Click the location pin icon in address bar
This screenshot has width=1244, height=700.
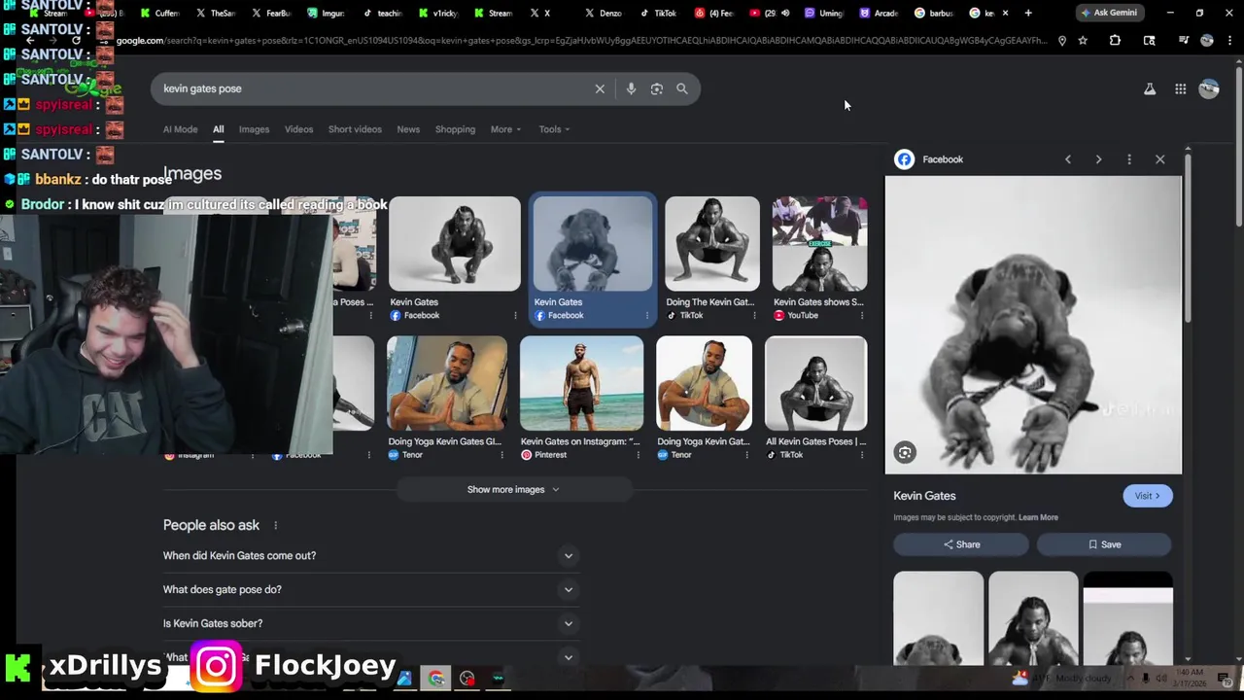[1061, 41]
